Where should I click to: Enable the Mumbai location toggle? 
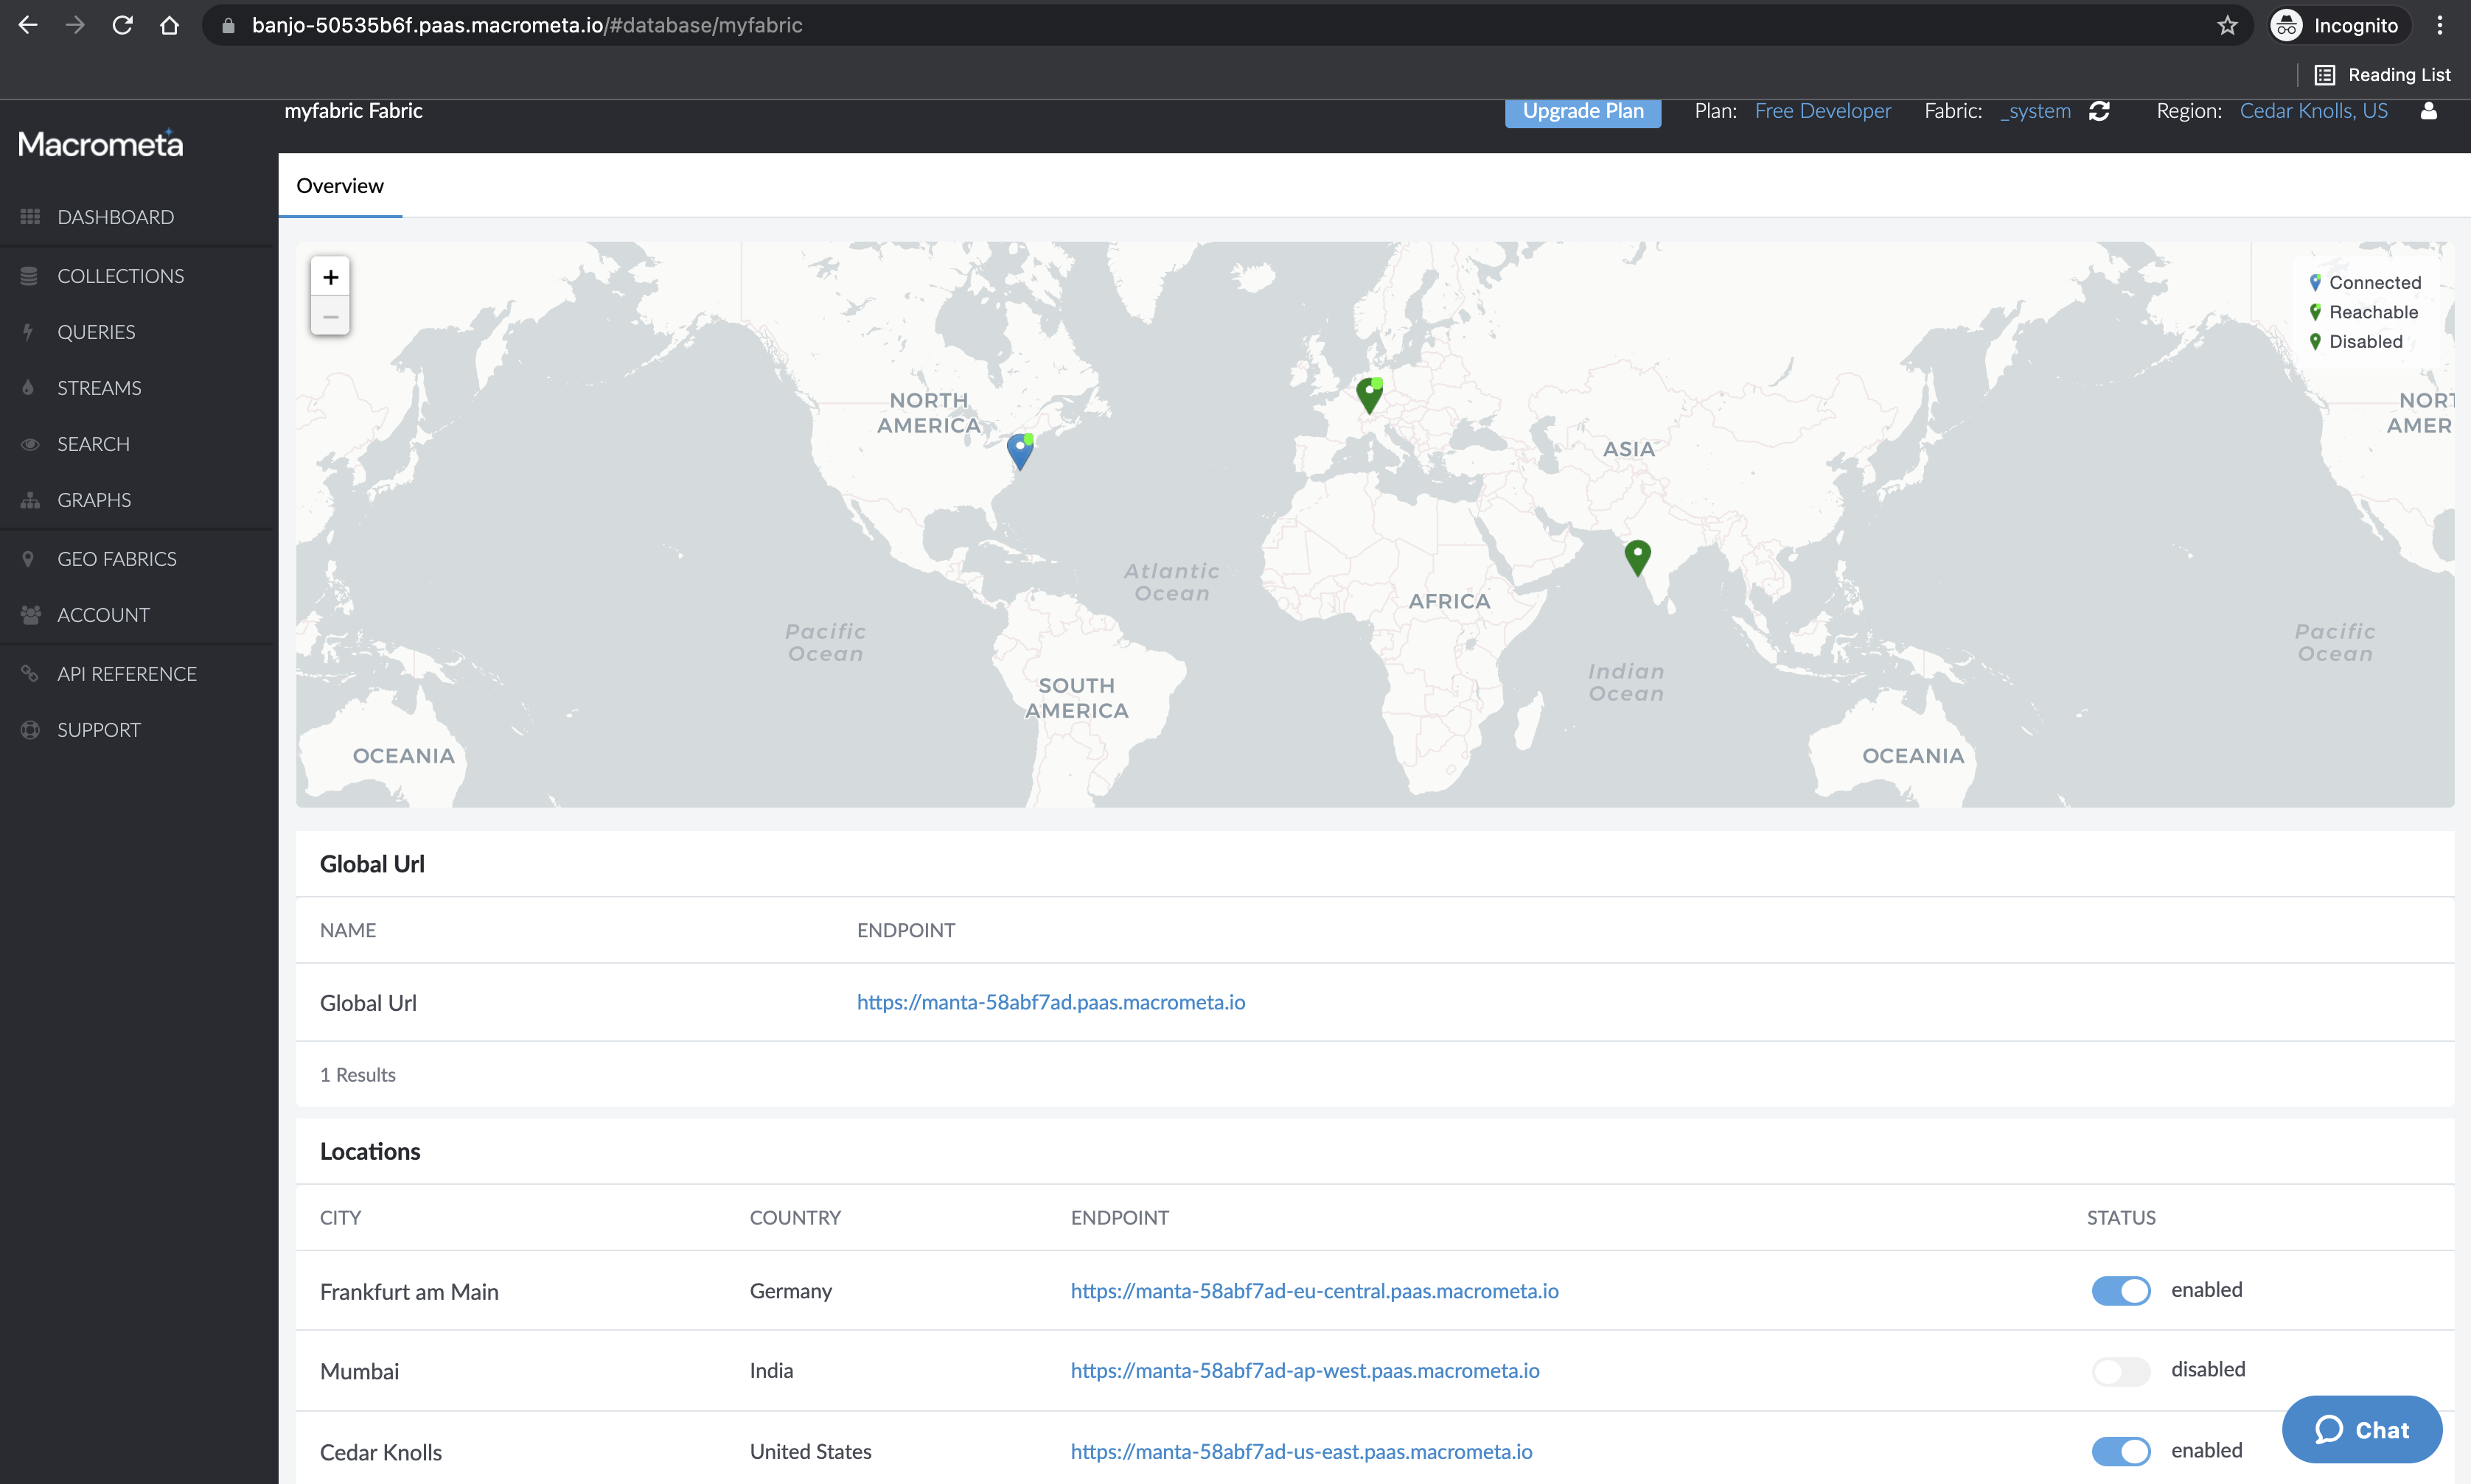pos(2120,1370)
